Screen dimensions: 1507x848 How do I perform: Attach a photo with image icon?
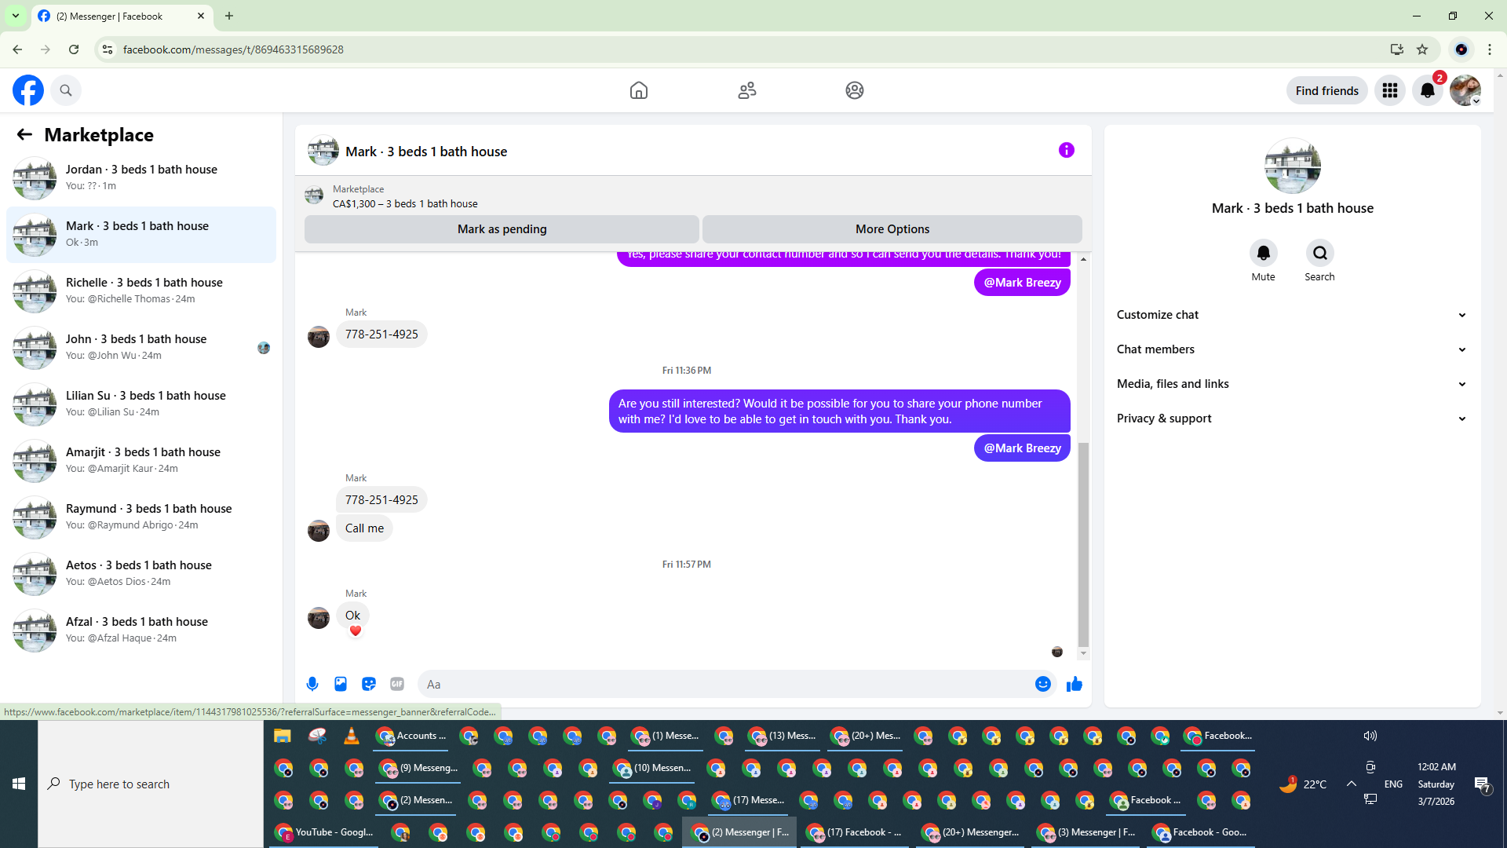coord(341,684)
